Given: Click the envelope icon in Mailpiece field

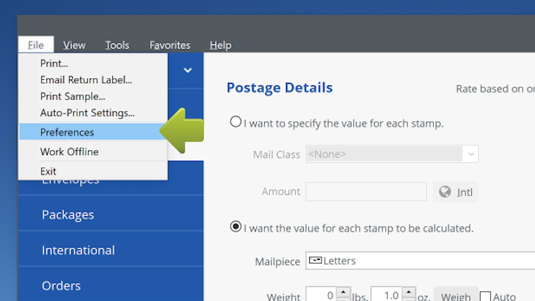Looking at the screenshot, I should pyautogui.click(x=316, y=261).
